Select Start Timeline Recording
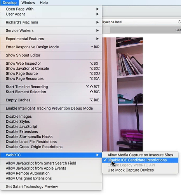 (x=51, y=87)
